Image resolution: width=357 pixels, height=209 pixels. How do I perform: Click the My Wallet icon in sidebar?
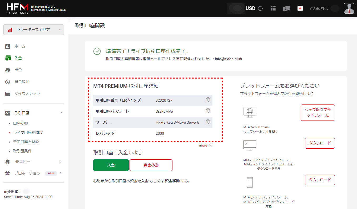pyautogui.click(x=8, y=94)
